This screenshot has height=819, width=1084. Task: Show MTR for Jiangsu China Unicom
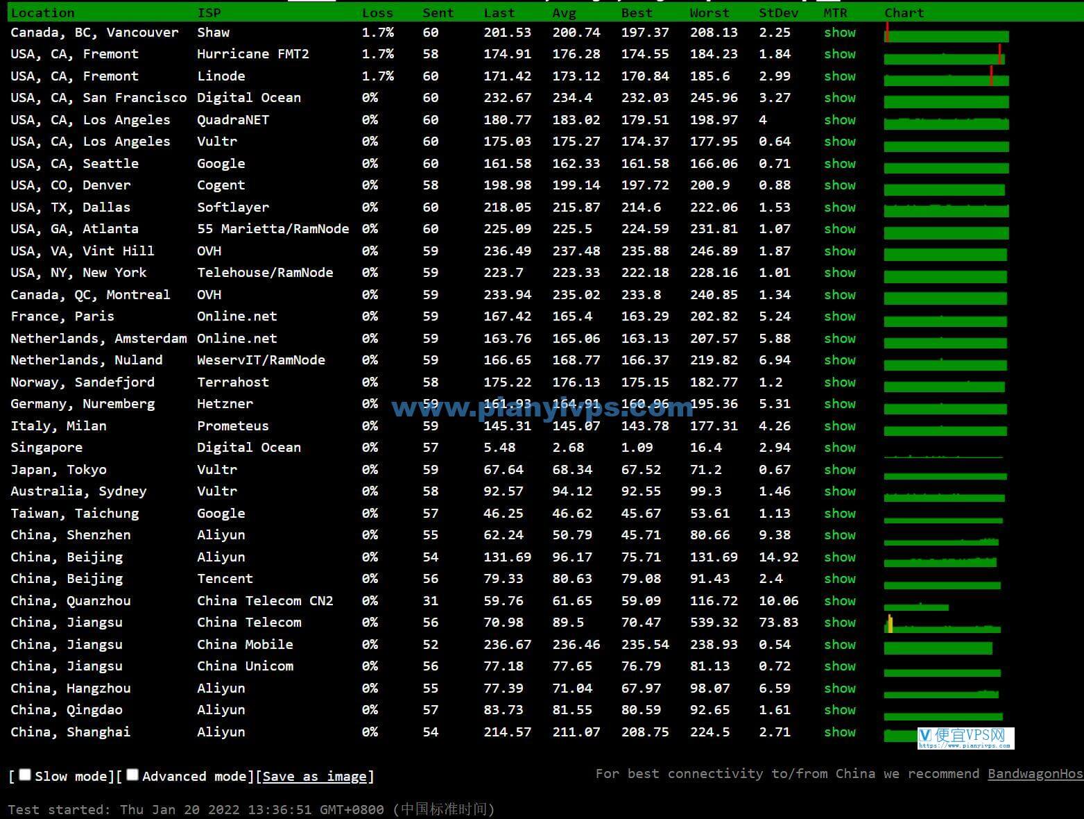pos(840,666)
